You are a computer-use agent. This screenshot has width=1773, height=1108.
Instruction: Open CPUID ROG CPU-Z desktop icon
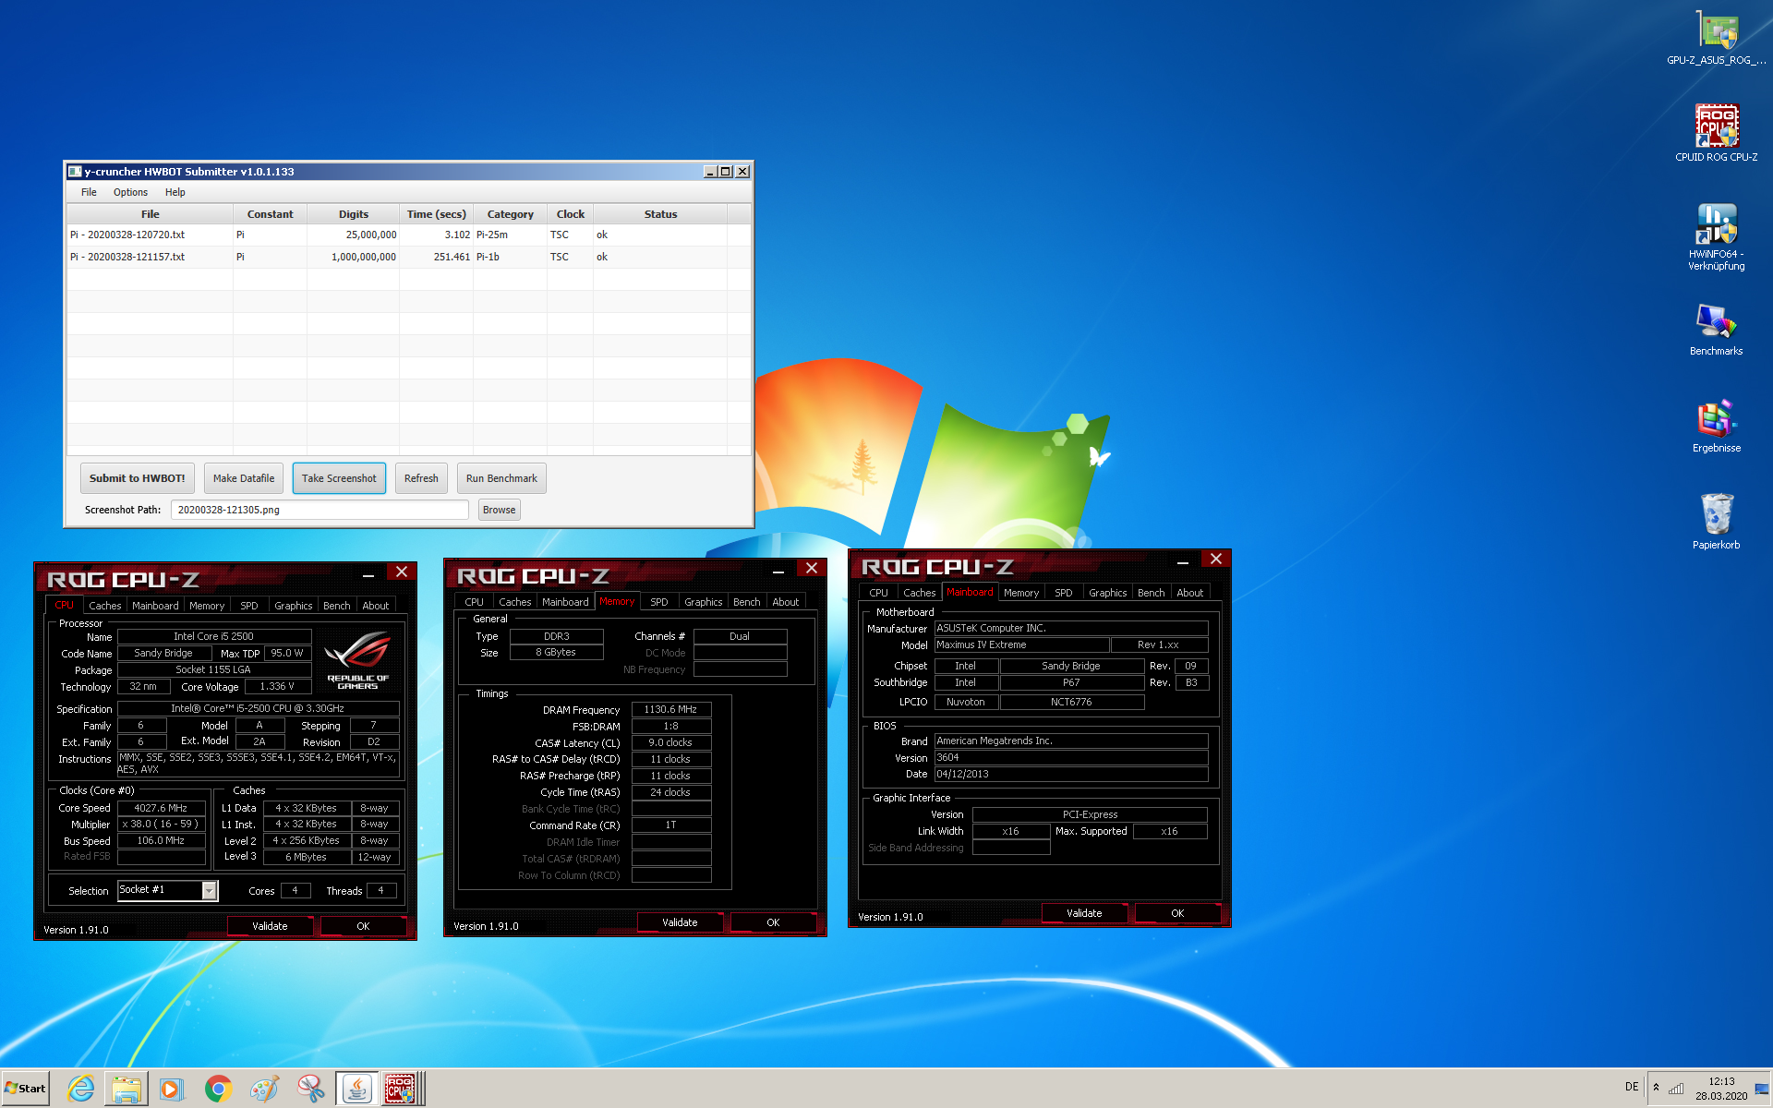click(x=1716, y=134)
